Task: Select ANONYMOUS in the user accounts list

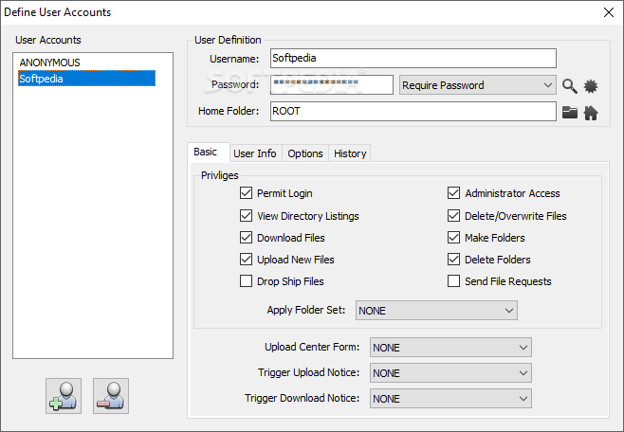Action: [x=50, y=63]
